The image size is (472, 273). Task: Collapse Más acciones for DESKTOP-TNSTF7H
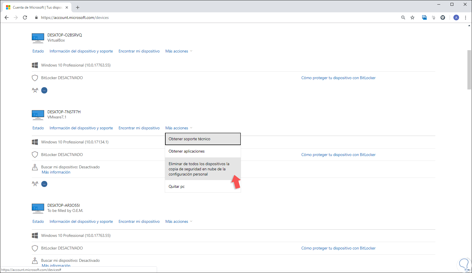point(179,128)
